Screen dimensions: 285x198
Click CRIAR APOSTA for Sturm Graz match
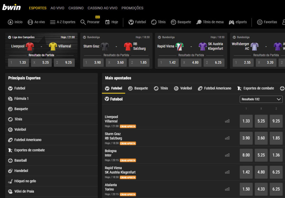tap(128, 143)
